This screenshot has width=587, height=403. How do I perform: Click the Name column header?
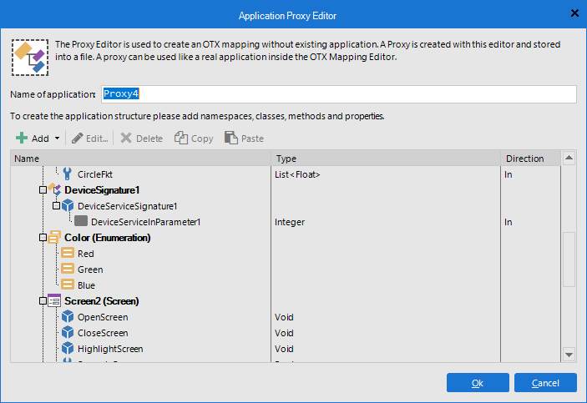(x=141, y=159)
